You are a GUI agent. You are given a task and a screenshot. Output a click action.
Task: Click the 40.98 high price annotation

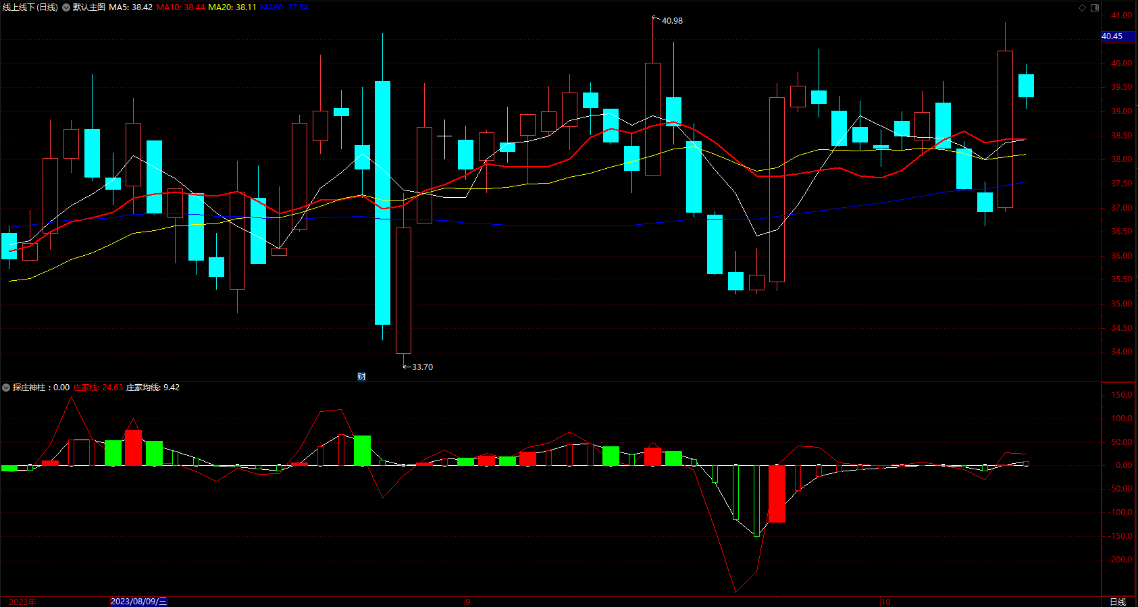pos(672,21)
